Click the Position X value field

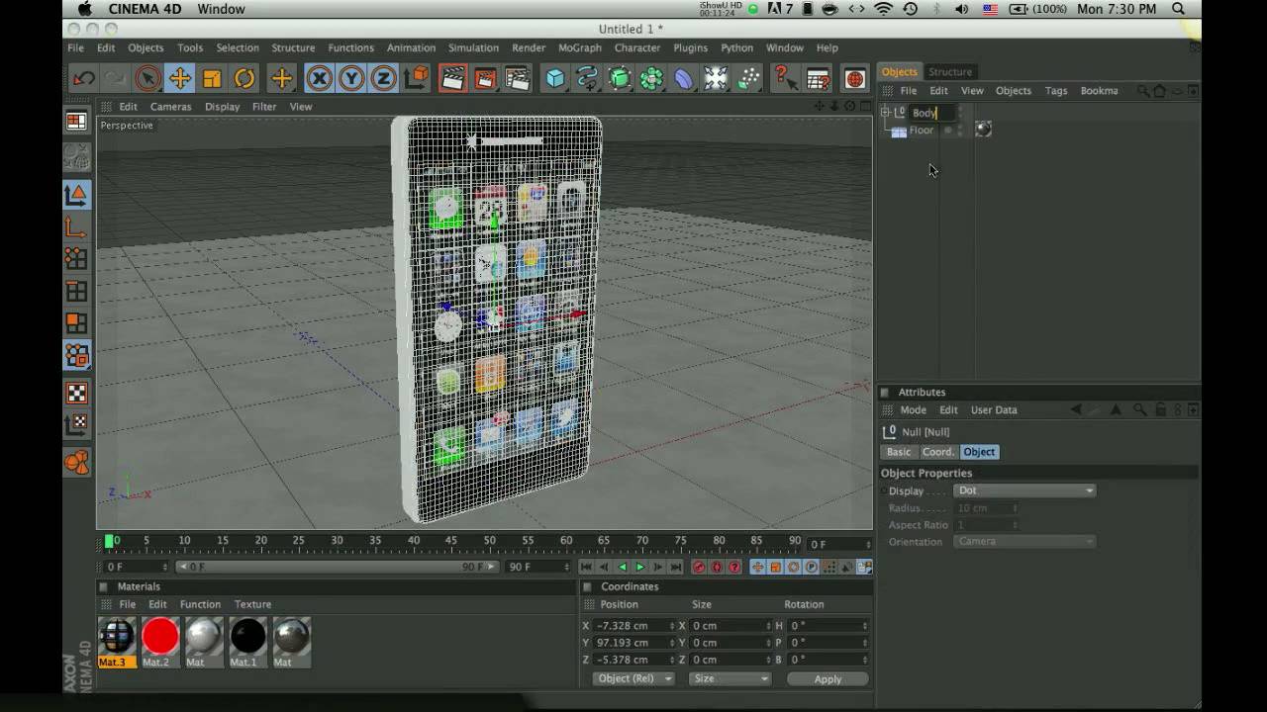click(633, 626)
